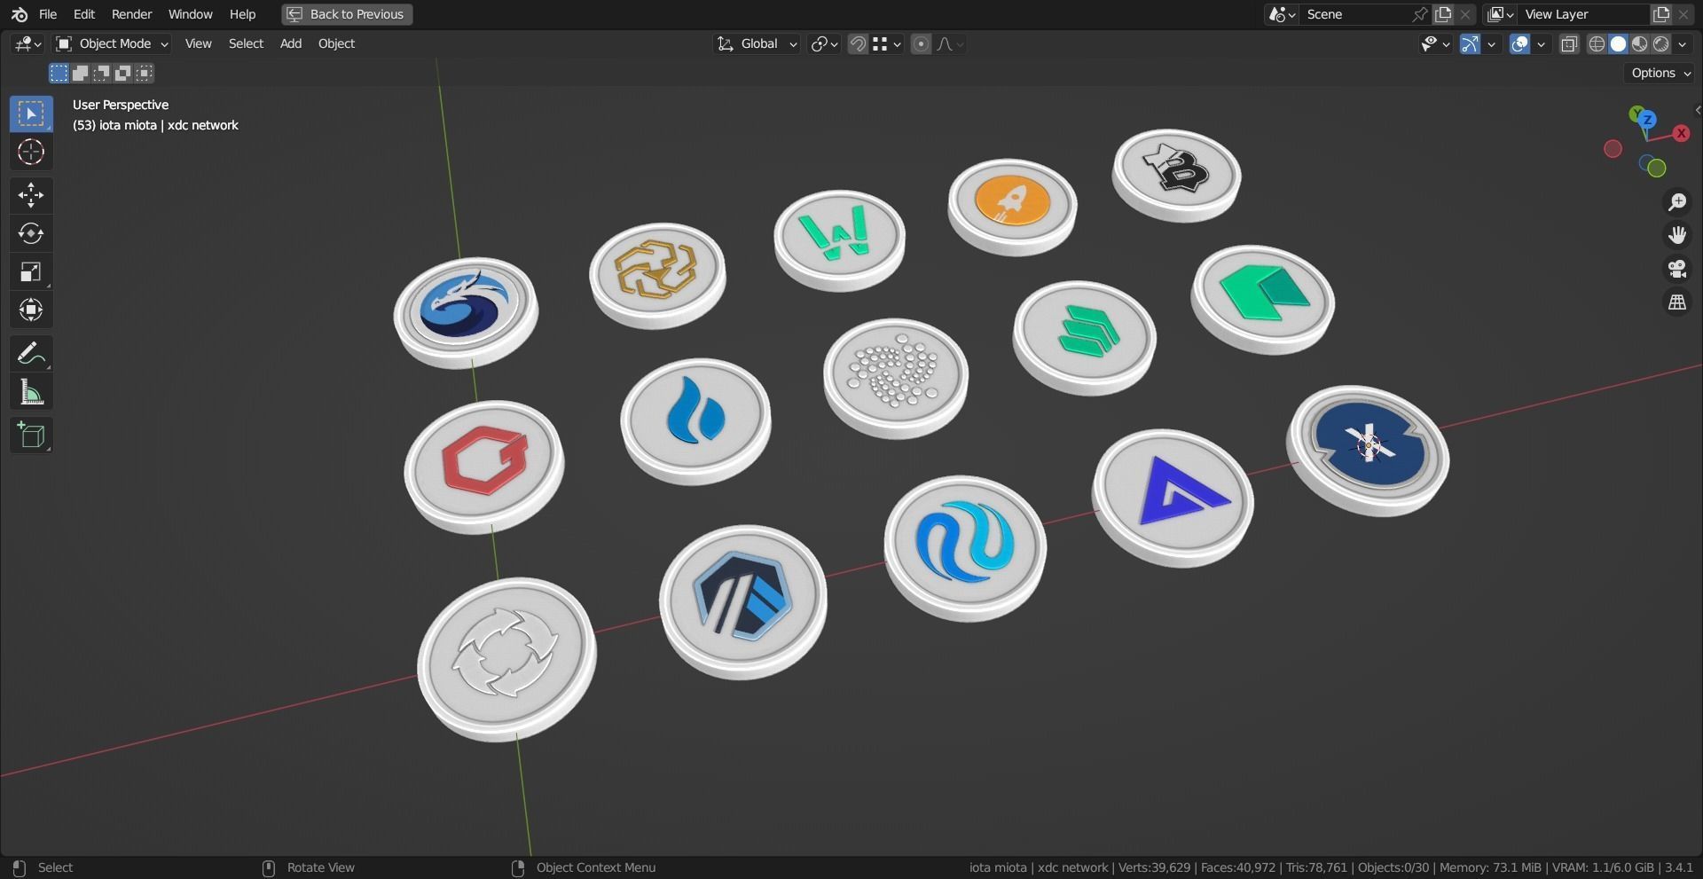
Task: Select the Measure ruler tool
Action: tap(31, 391)
